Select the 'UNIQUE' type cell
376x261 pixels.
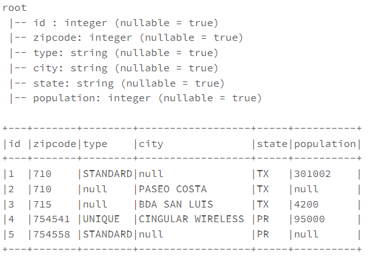tap(101, 220)
